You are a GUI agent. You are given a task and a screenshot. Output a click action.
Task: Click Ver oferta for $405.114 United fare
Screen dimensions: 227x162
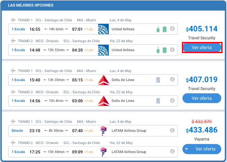[x=202, y=48]
